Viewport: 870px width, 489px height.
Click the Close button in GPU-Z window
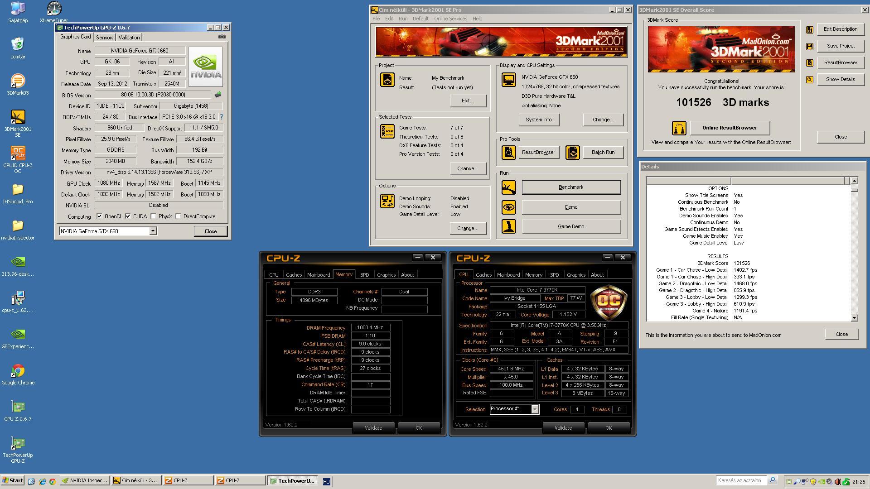click(x=211, y=231)
